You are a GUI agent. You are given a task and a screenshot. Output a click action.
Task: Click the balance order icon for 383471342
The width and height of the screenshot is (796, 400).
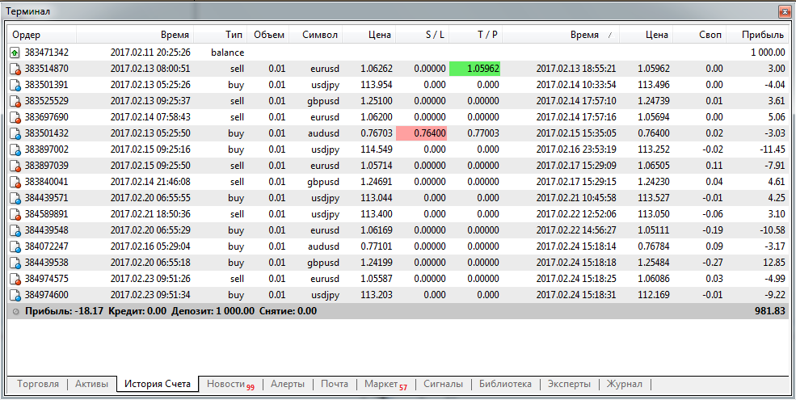pos(15,53)
